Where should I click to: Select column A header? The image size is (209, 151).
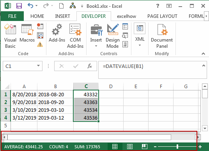coord(24,87)
